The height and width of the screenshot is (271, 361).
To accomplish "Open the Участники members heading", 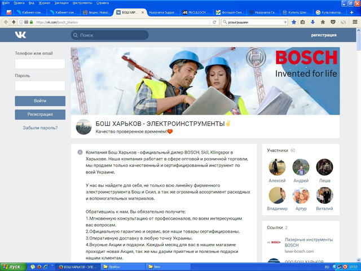I will (x=278, y=150).
